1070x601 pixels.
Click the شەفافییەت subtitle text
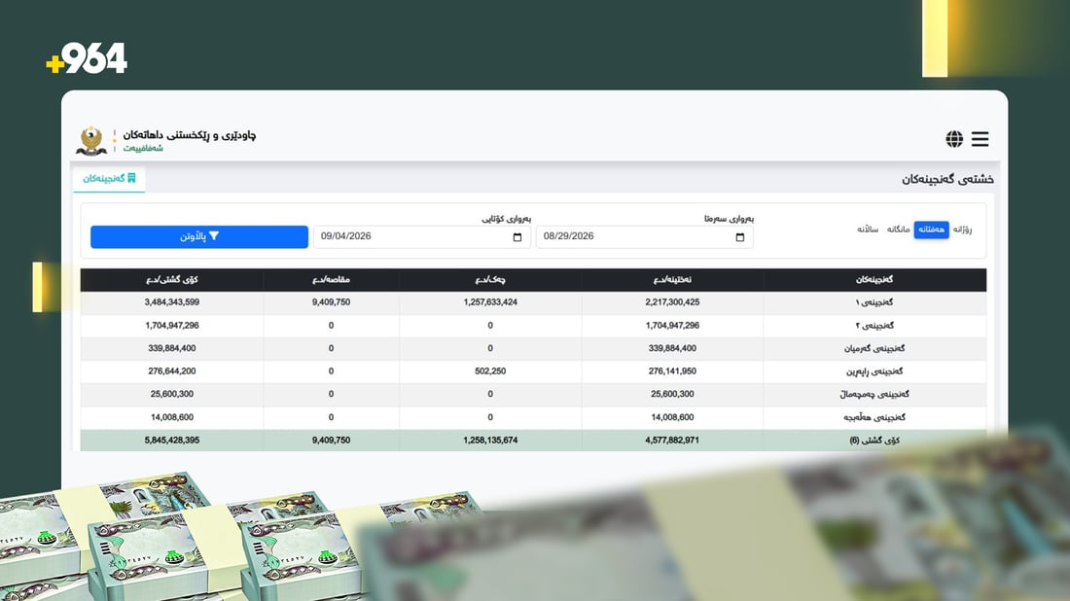click(143, 148)
